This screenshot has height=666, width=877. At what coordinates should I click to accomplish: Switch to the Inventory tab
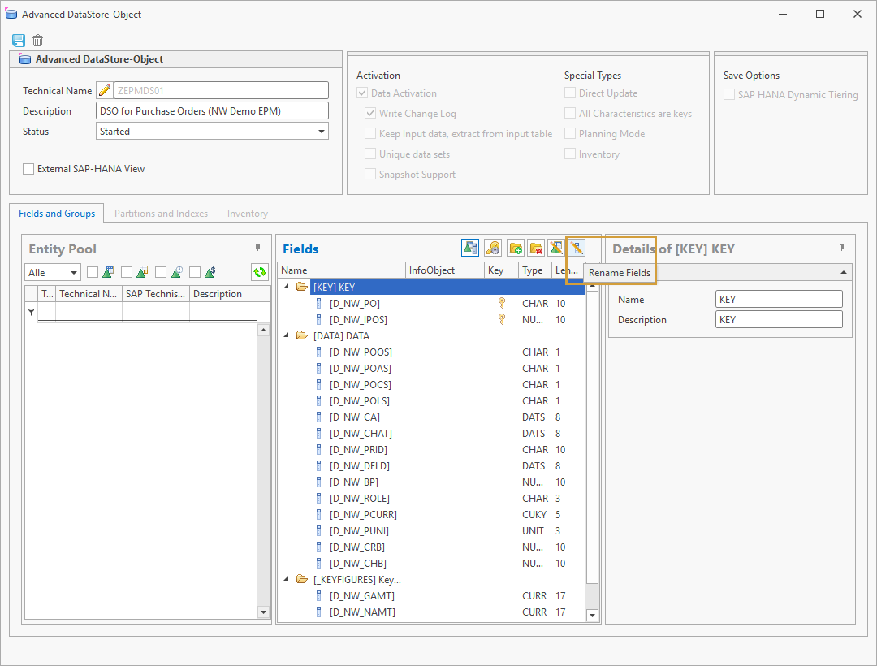(x=247, y=213)
